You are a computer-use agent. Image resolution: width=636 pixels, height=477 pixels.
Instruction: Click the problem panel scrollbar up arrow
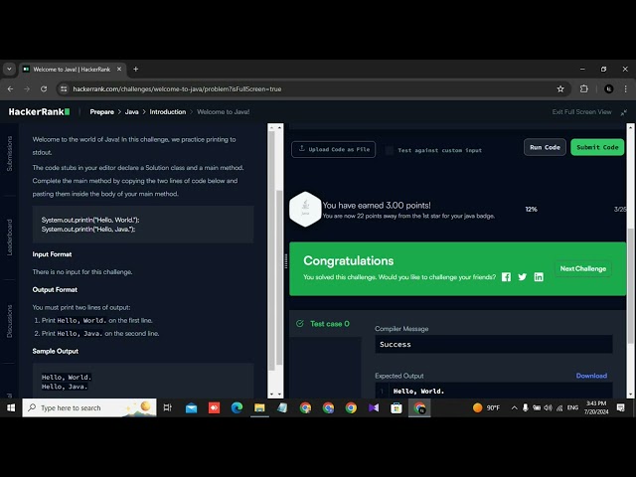pyautogui.click(x=279, y=127)
